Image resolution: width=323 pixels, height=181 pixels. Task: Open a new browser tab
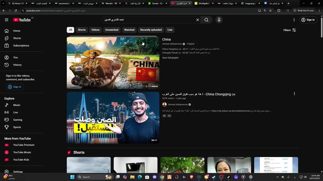coord(288,4)
